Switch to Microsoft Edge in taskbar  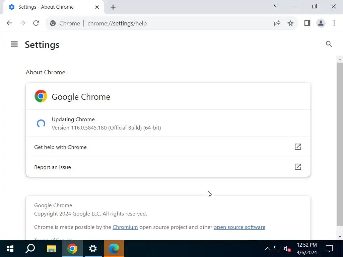tap(114, 249)
